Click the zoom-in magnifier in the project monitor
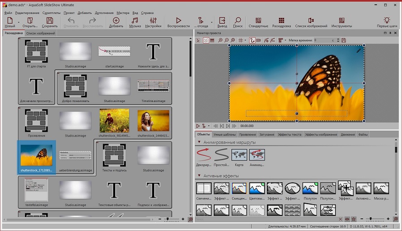402x231 pixels. tap(220, 40)
